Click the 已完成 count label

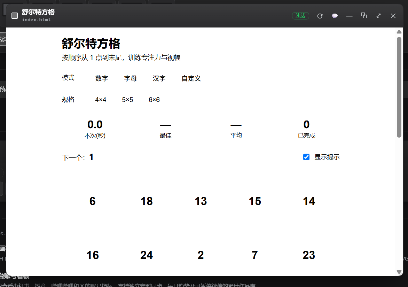tap(306, 135)
